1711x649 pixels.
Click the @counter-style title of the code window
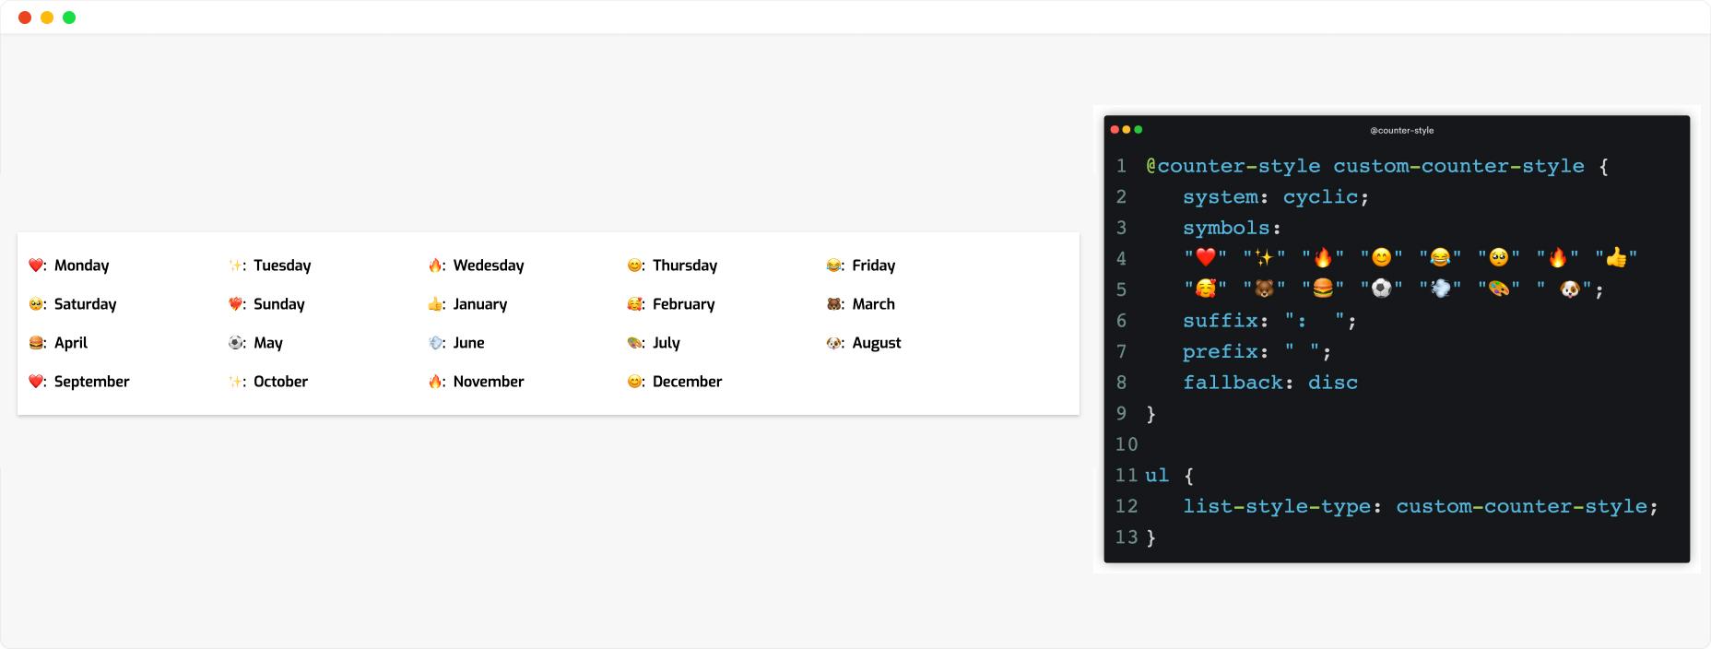(1401, 130)
